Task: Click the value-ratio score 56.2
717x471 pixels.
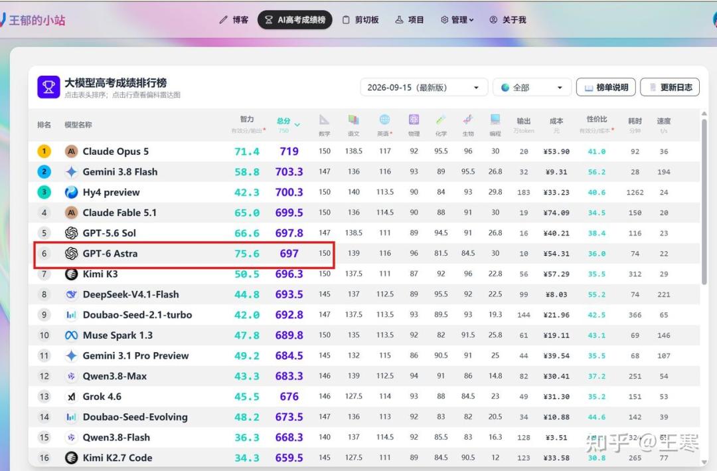Action: pyautogui.click(x=596, y=172)
